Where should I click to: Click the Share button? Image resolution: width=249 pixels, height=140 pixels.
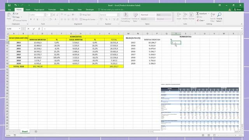coord(237,10)
